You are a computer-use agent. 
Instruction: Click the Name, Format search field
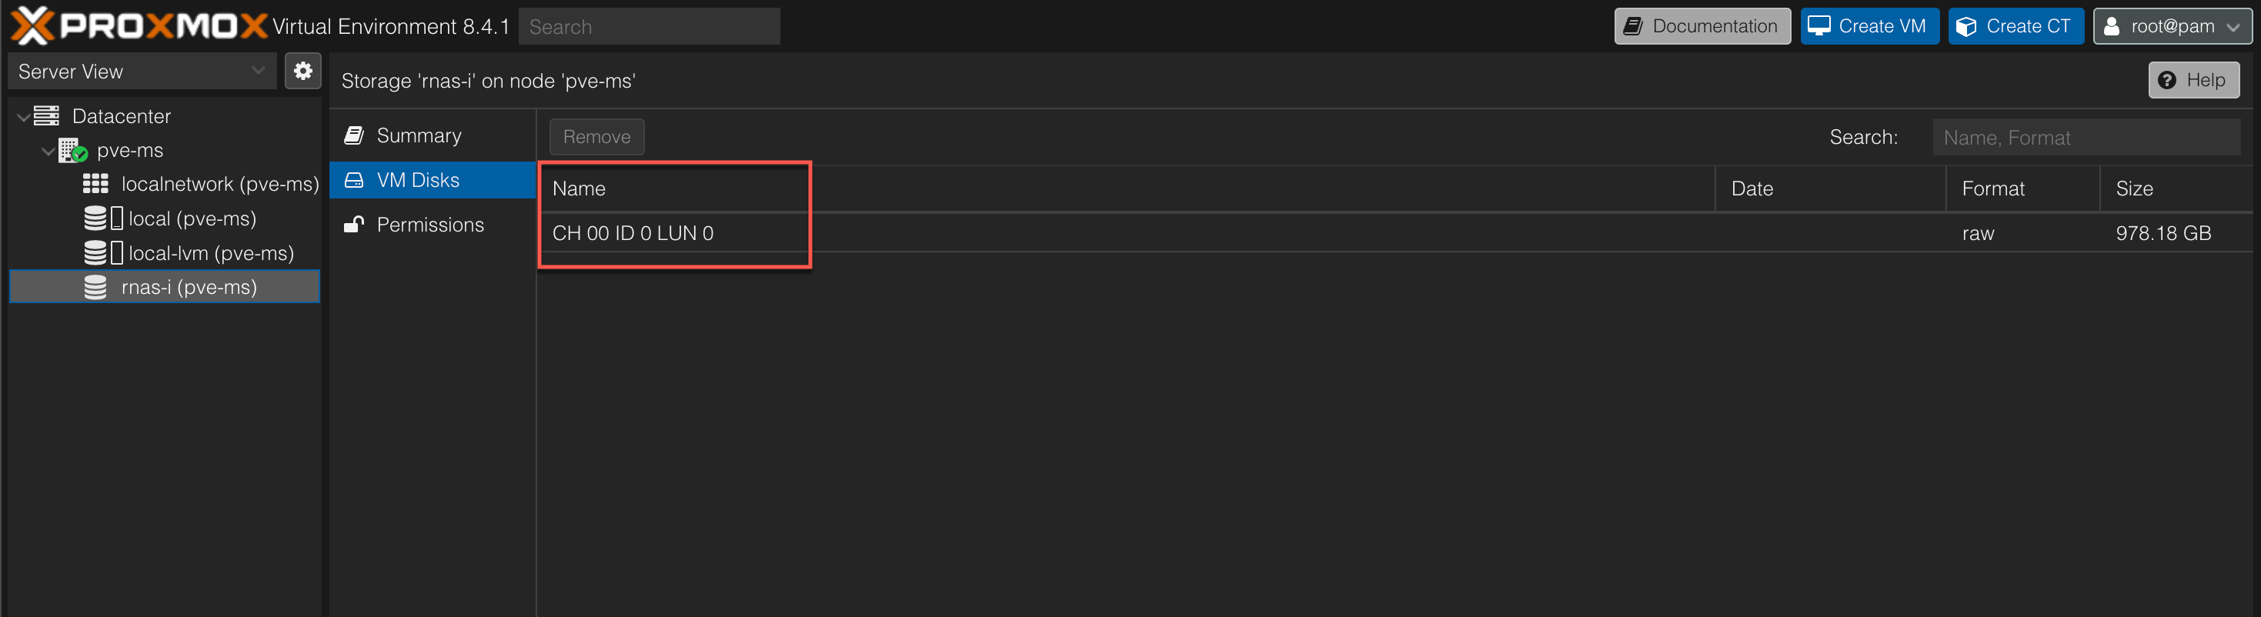[x=2086, y=137]
